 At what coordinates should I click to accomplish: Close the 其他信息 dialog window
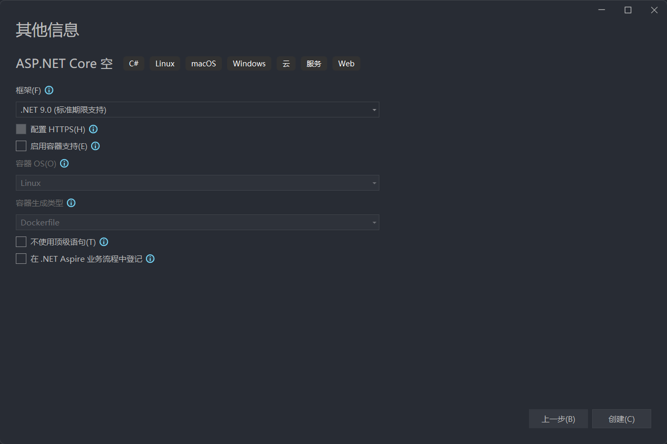pos(654,10)
